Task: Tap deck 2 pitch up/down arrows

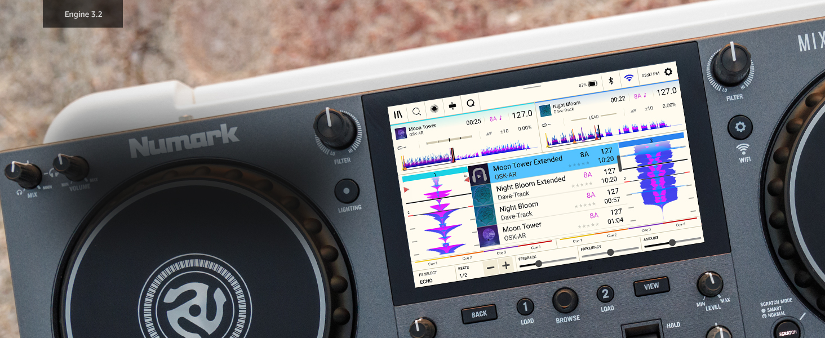Action: point(634,111)
